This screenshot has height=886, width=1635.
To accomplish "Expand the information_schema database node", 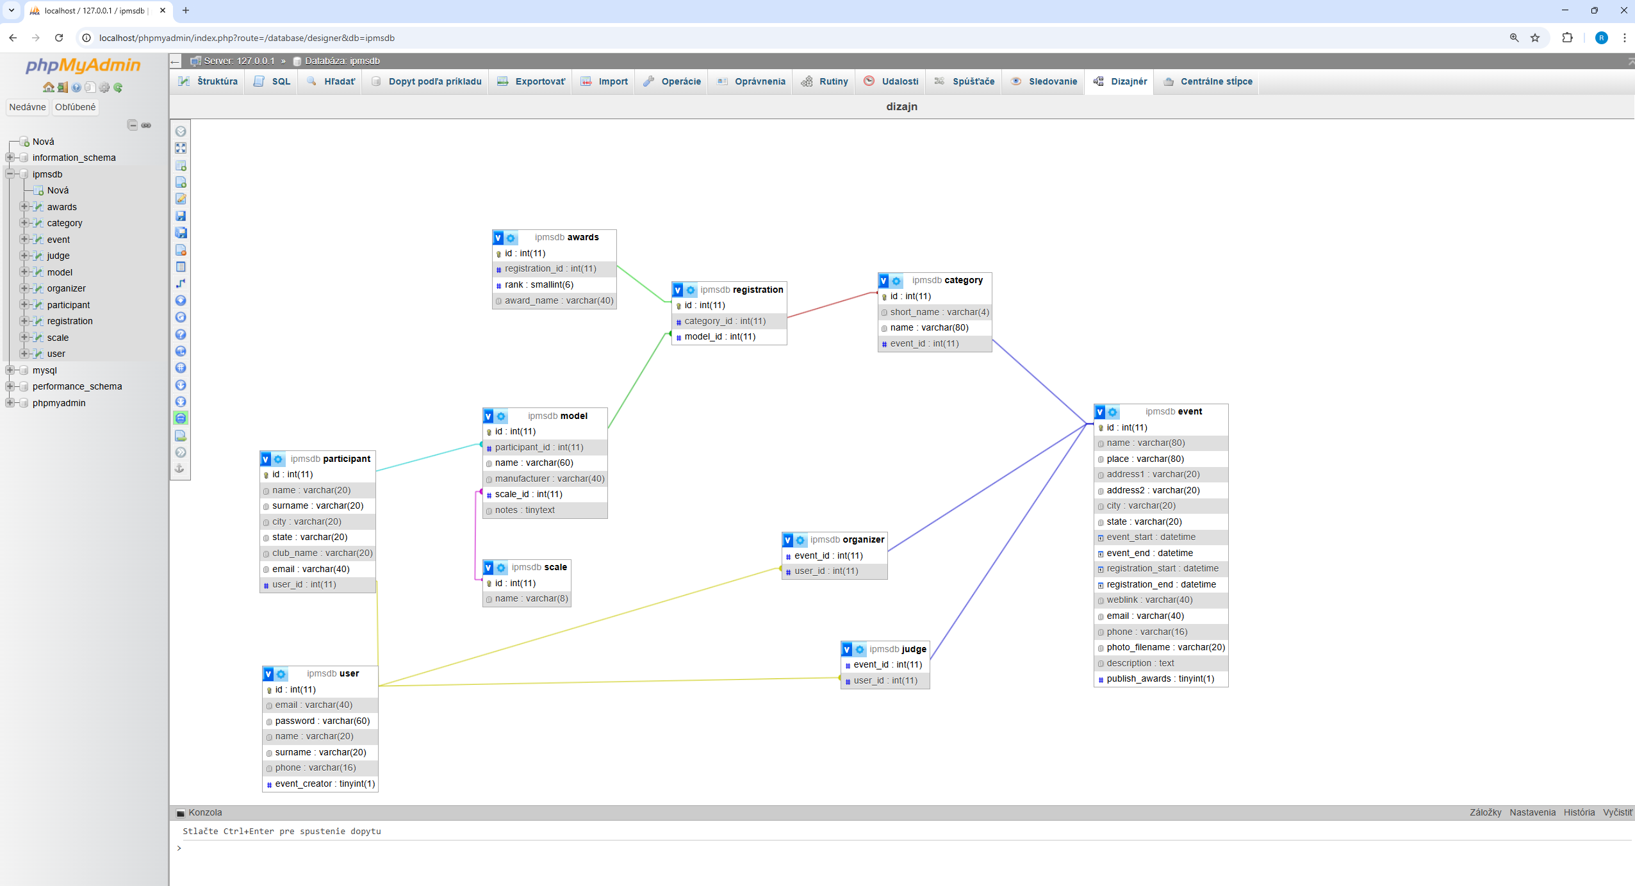I will [10, 157].
